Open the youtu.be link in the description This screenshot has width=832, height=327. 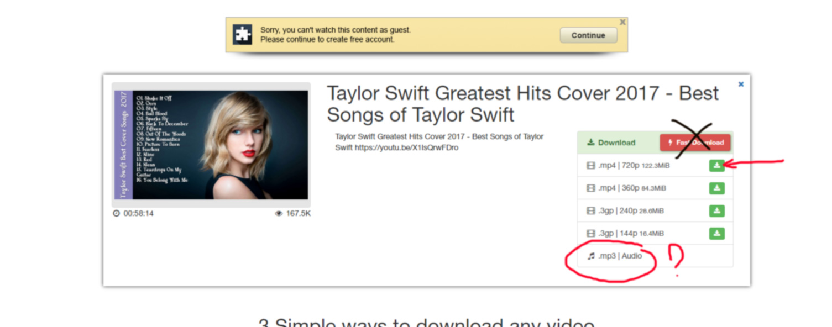pos(406,147)
